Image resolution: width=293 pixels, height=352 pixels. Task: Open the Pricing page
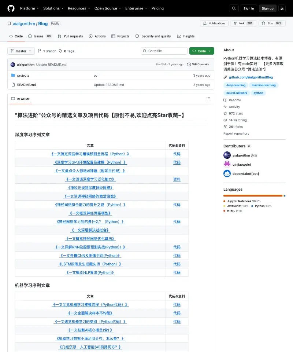coord(157,8)
